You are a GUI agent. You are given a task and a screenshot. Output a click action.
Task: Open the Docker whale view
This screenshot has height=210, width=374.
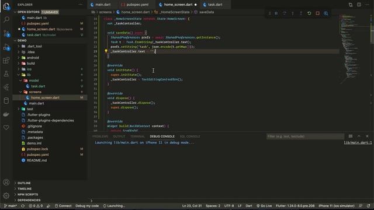pyautogui.click(x=6, y=114)
